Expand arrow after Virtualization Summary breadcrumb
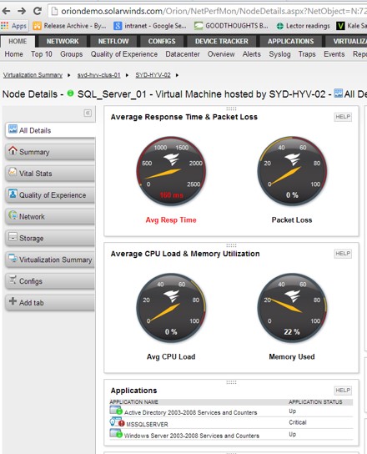Screen dimensions: 367x454 click(x=69, y=75)
